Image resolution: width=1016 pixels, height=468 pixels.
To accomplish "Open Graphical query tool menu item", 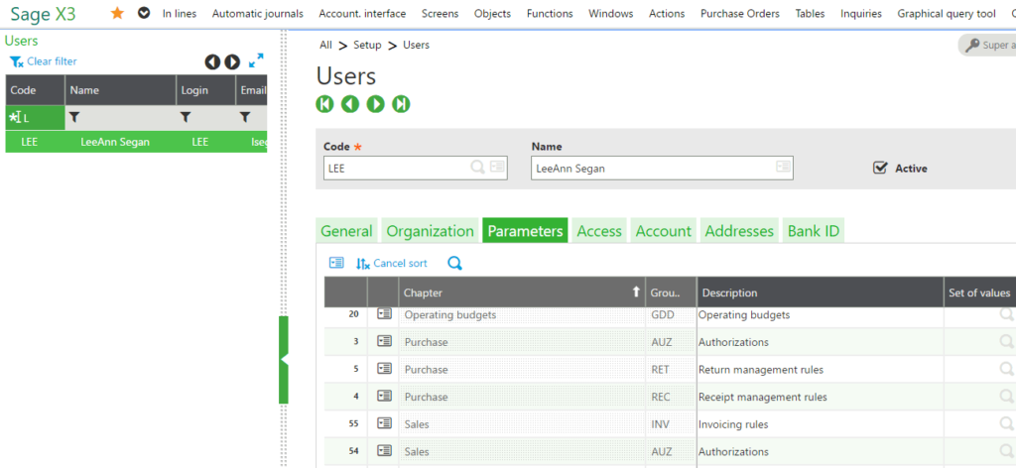I will point(947,14).
